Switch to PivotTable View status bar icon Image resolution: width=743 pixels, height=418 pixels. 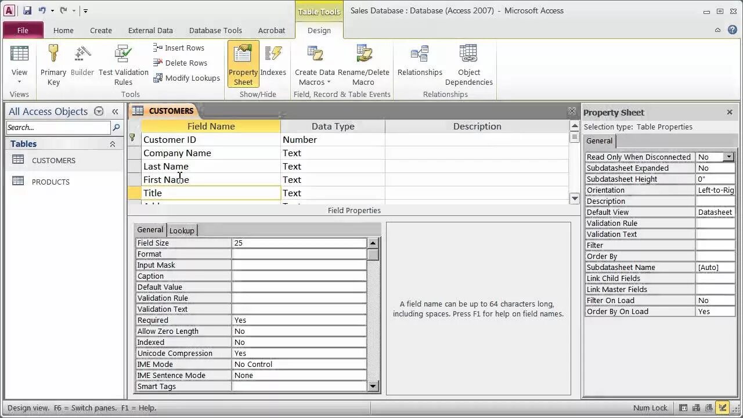697,408
